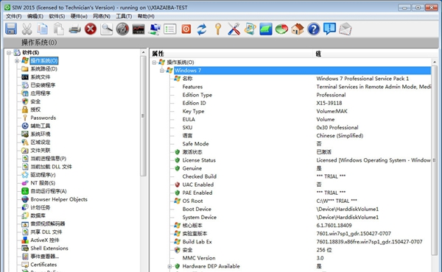
Task: Select Passwords in the tree
Action: pos(43,118)
